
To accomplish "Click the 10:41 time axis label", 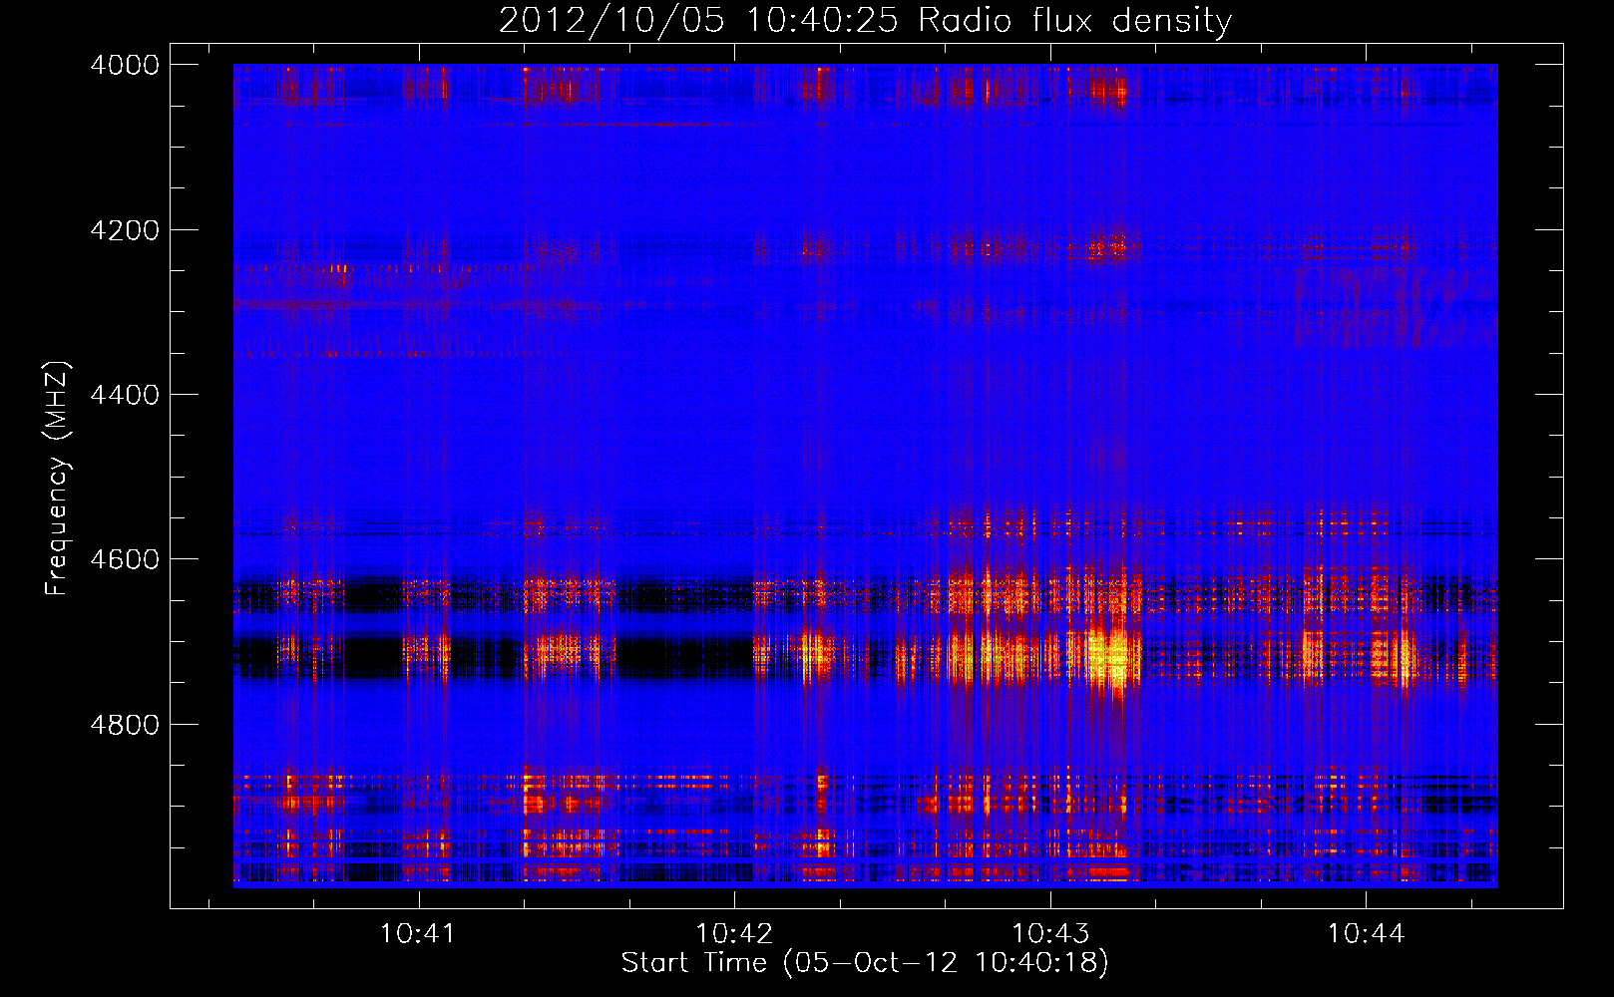I will [418, 933].
